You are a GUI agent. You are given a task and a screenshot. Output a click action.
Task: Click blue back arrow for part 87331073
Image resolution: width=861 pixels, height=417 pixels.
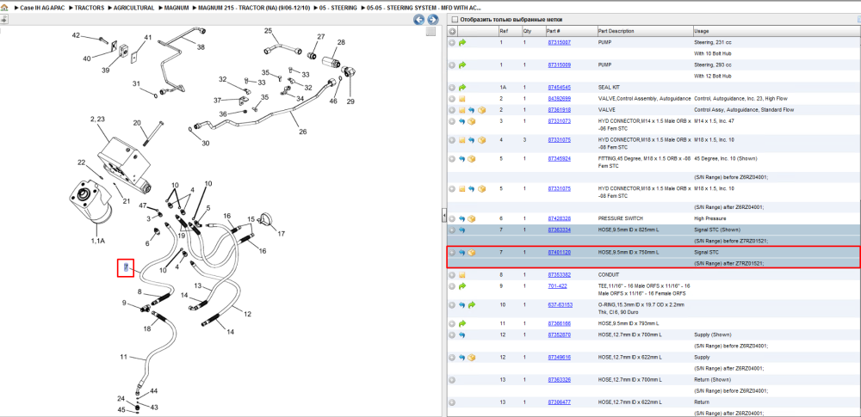pos(461,121)
